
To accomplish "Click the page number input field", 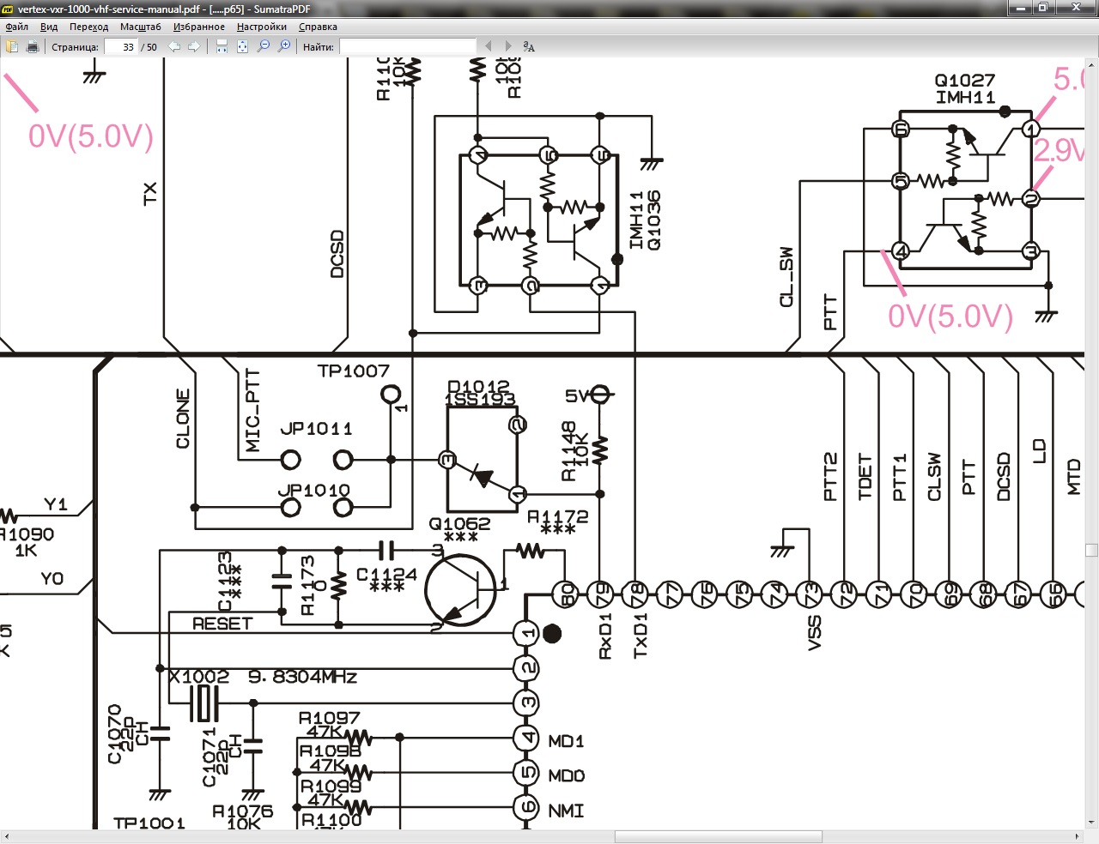I will (121, 47).
